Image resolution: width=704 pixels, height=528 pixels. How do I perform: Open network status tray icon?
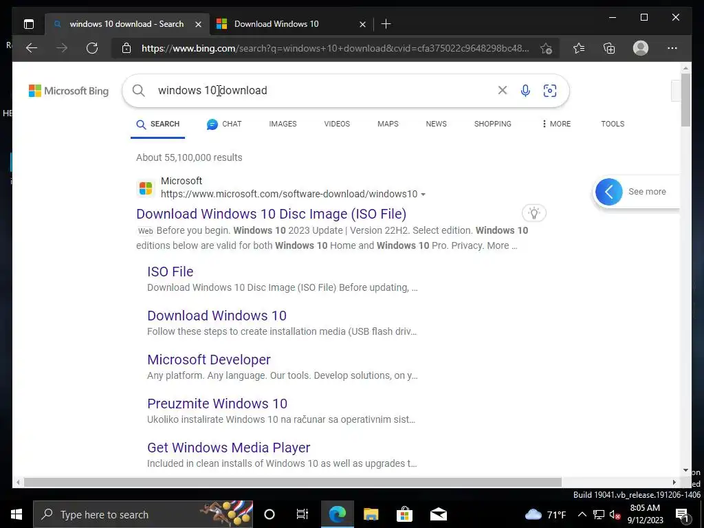[599, 514]
